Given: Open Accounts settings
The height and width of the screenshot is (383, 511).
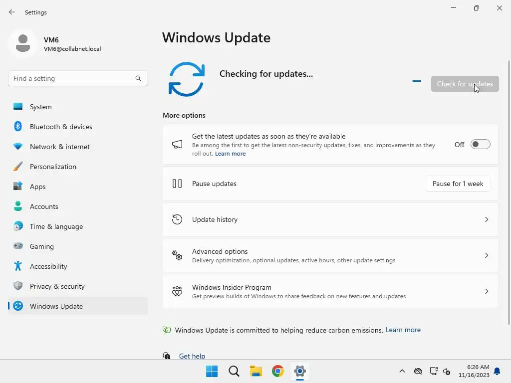Looking at the screenshot, I should click(x=78, y=206).
